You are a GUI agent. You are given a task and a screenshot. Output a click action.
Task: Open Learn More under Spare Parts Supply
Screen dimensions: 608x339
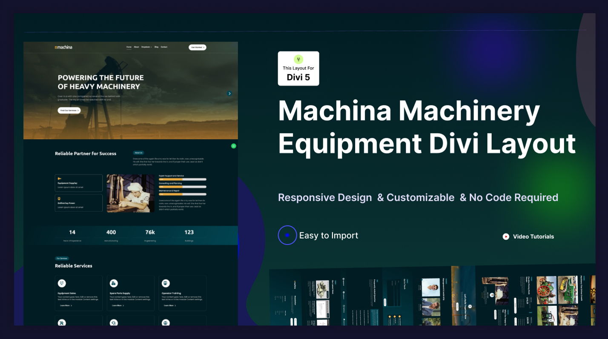(118, 305)
